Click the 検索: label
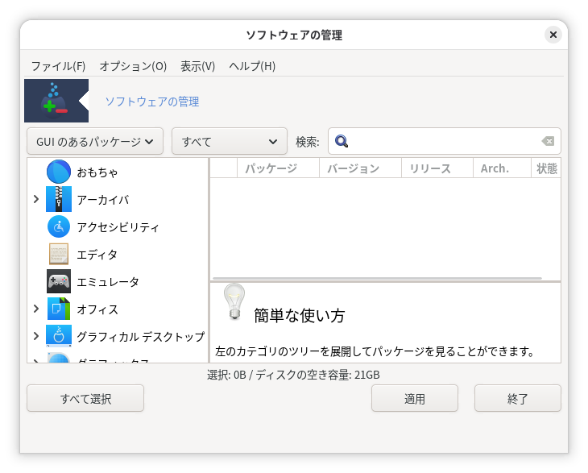The height and width of the screenshot is (473, 588). [308, 142]
